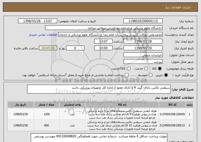Click the Lit 5 safety box product name
The height and width of the screenshot is (142, 201).
pyautogui.click(x=122, y=114)
